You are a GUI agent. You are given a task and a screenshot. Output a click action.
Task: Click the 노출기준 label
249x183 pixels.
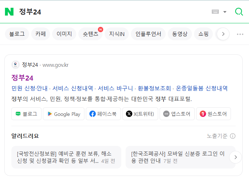[217, 136]
